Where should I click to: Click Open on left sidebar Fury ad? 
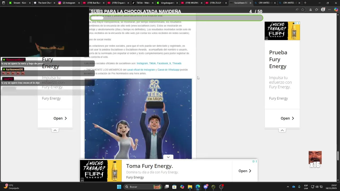point(60,118)
